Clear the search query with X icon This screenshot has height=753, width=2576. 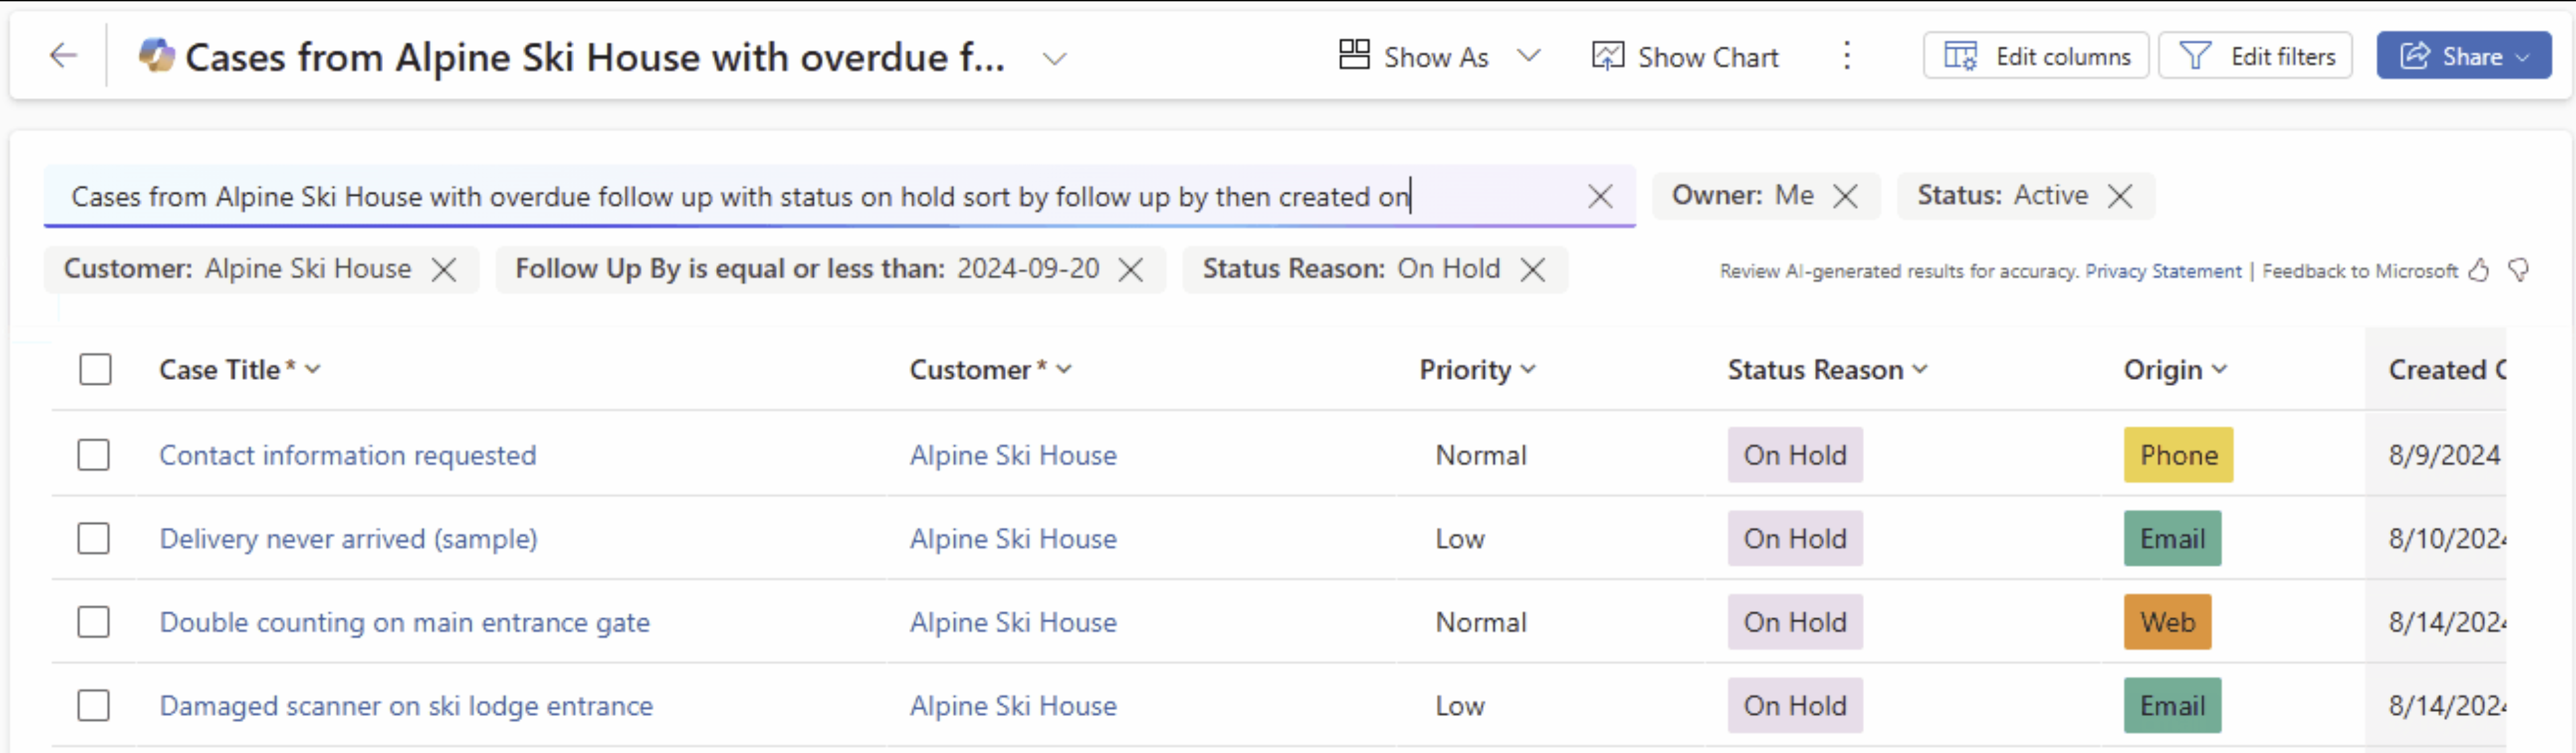(1600, 197)
